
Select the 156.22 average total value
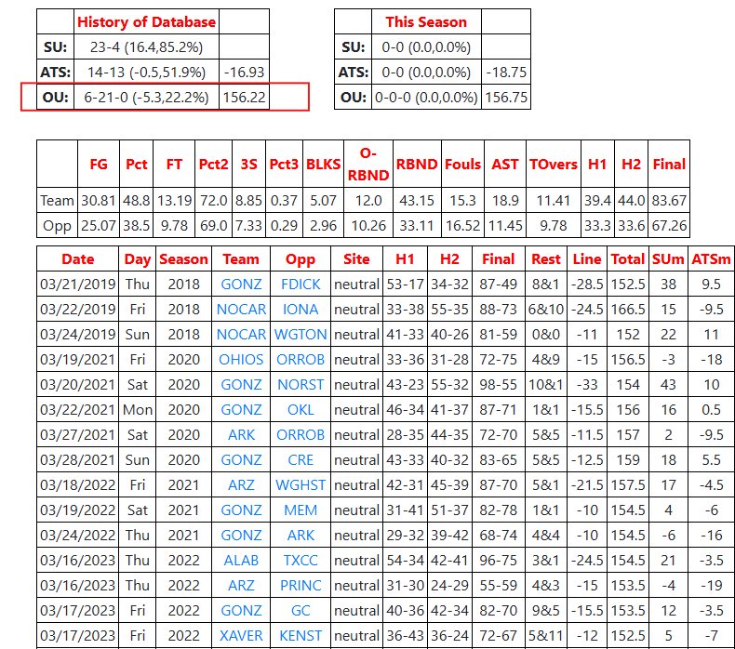(x=244, y=98)
